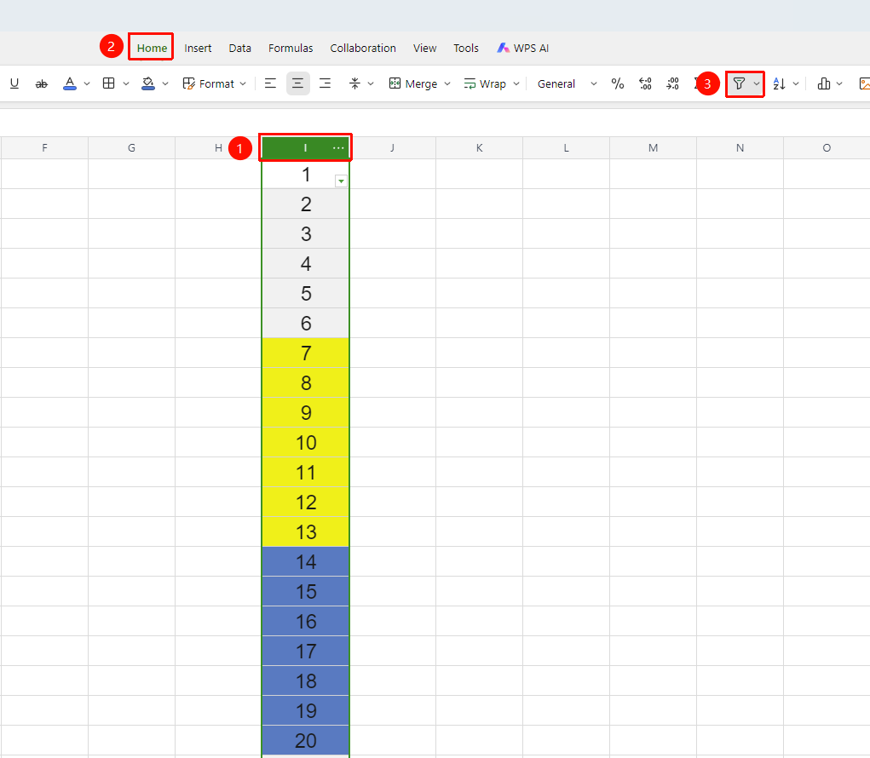Viewport: 870px width, 758px height.
Task: Click the Sort A-Z icon
Action: click(779, 83)
